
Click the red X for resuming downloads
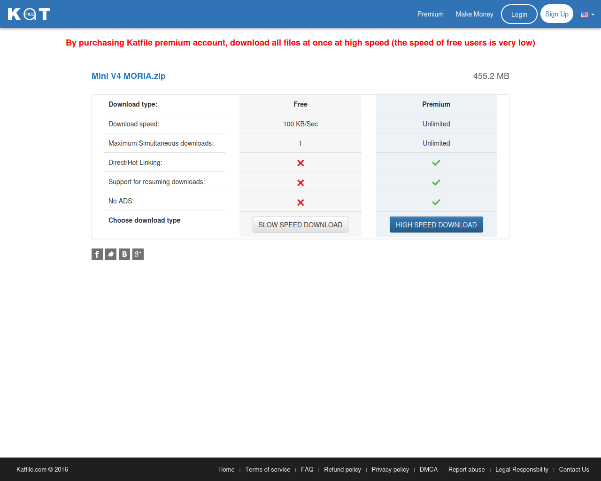pos(300,183)
